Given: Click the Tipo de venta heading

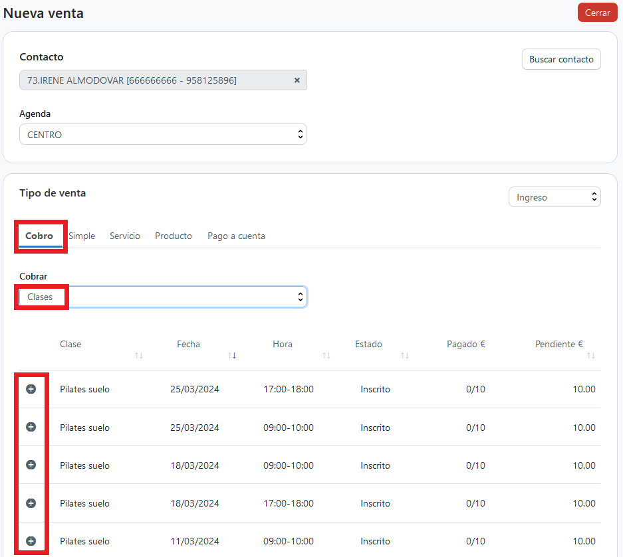Looking at the screenshot, I should point(53,193).
